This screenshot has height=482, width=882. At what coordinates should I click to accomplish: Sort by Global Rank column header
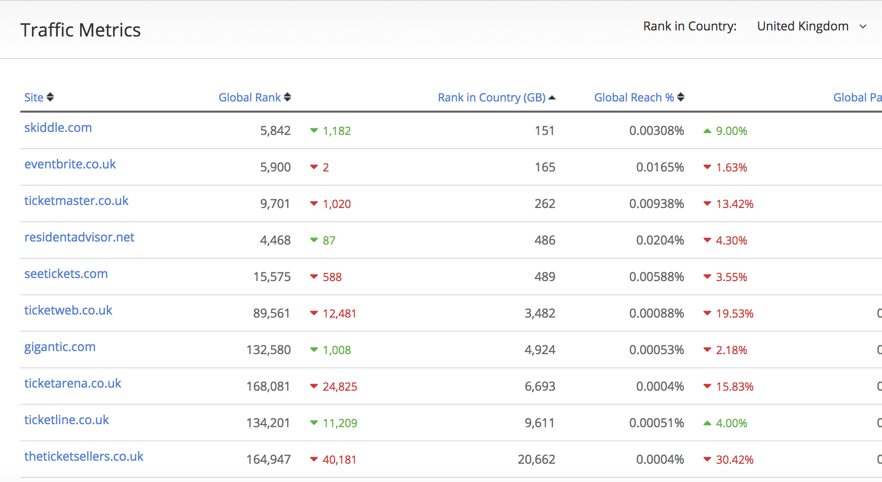click(249, 97)
